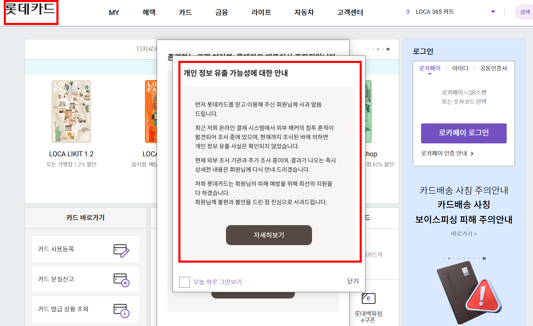Screen dimensions: 533x326
Task: Click the LOCA 365 카드 ranking text
Action: click(434, 12)
